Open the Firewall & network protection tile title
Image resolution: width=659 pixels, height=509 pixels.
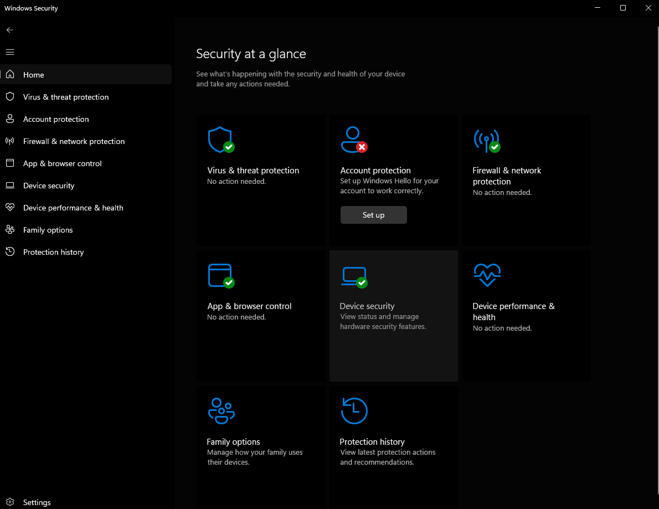click(x=507, y=176)
